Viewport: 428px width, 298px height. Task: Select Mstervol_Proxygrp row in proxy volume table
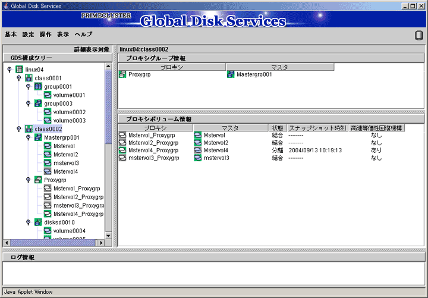point(262,135)
